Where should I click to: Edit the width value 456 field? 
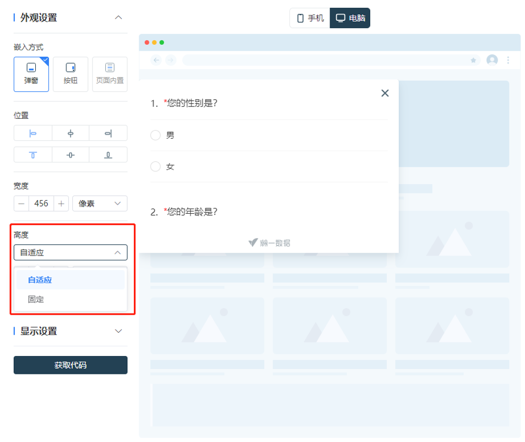click(x=41, y=204)
